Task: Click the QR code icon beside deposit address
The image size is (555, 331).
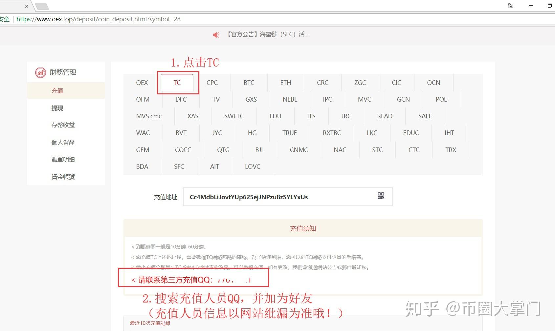Action: (381, 196)
